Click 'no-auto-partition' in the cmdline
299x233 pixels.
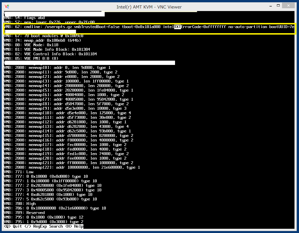tap(248, 27)
